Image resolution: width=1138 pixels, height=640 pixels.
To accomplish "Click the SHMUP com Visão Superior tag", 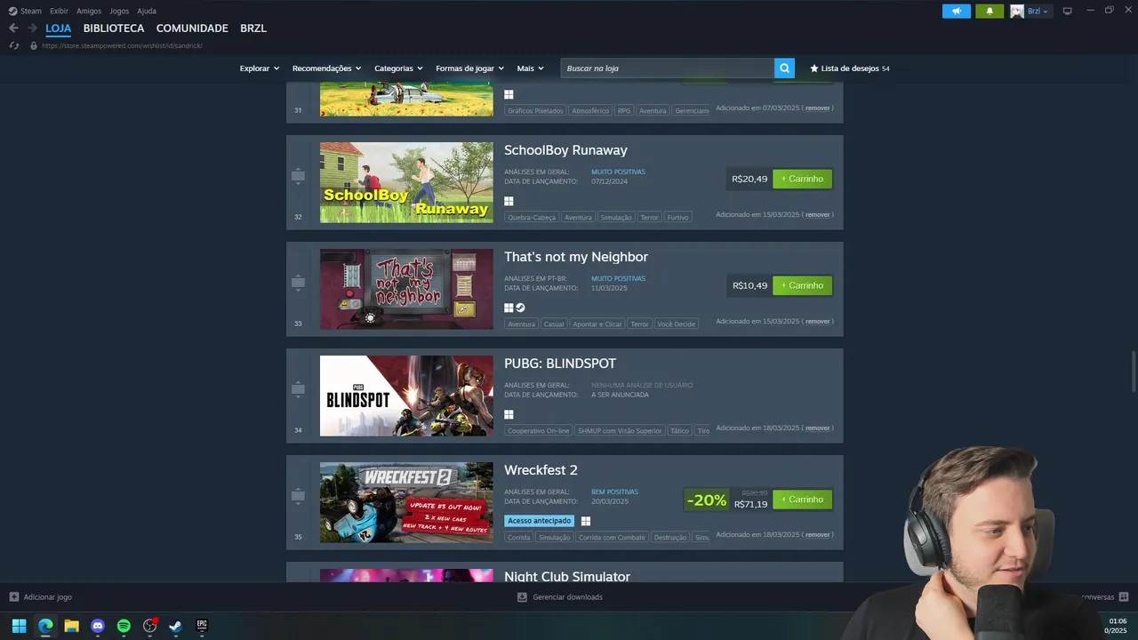I will (620, 430).
